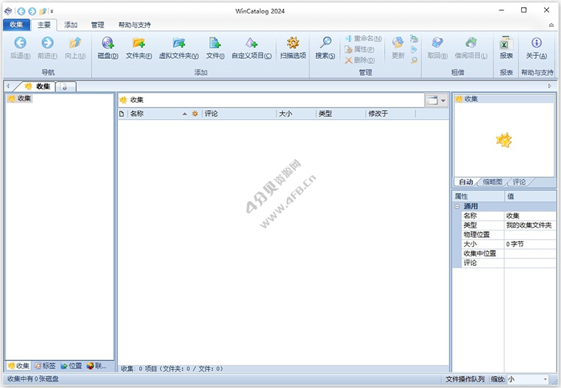Click the 向上 (Up) folder icon
561x388 pixels.
[x=75, y=43]
